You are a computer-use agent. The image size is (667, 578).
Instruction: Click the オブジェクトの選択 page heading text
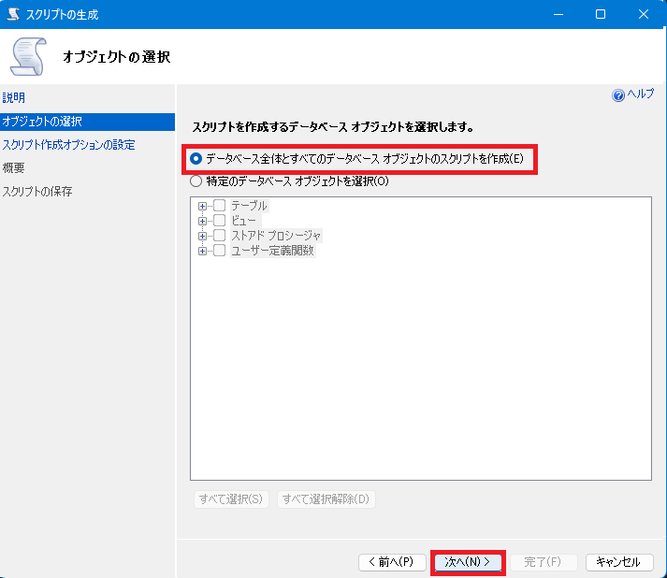117,57
